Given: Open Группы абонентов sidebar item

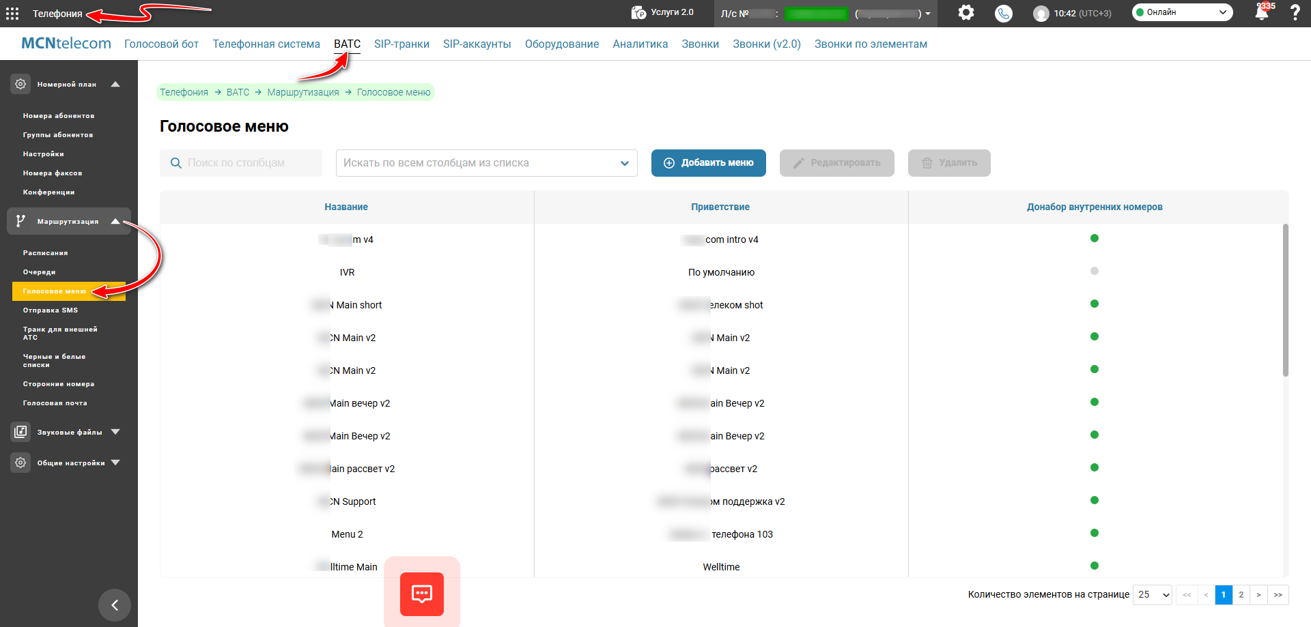Looking at the screenshot, I should pyautogui.click(x=58, y=135).
